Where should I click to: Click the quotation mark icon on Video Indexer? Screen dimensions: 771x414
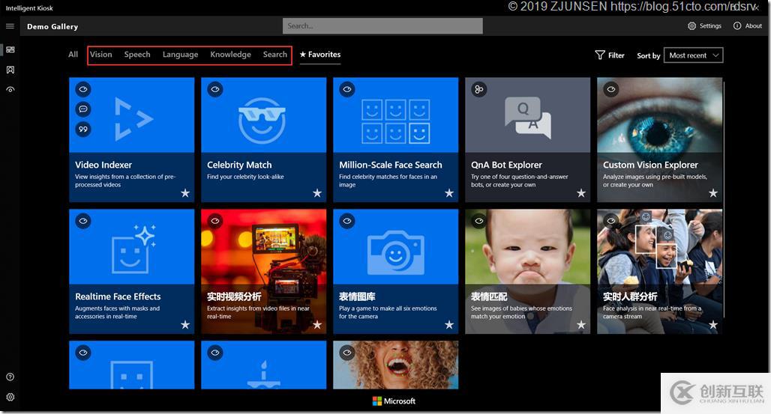[x=83, y=129]
